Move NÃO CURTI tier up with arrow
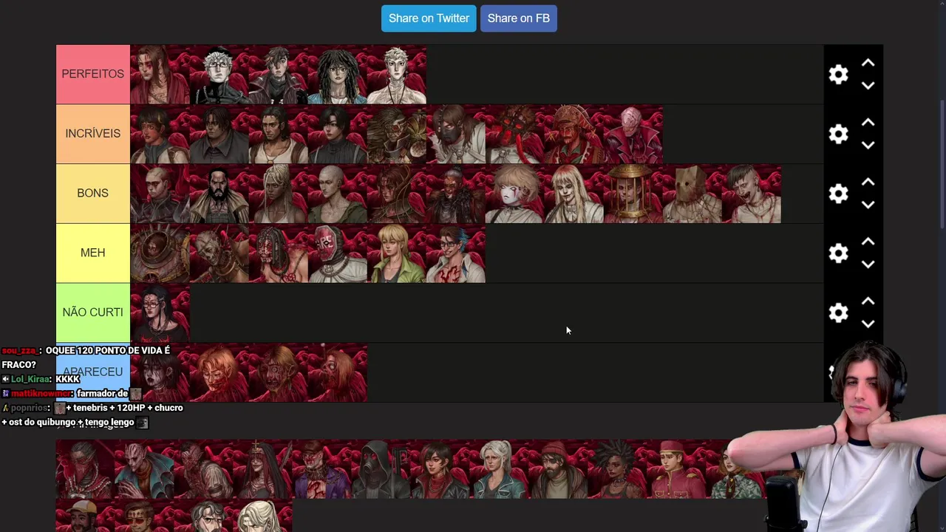This screenshot has width=946, height=532. pyautogui.click(x=868, y=301)
